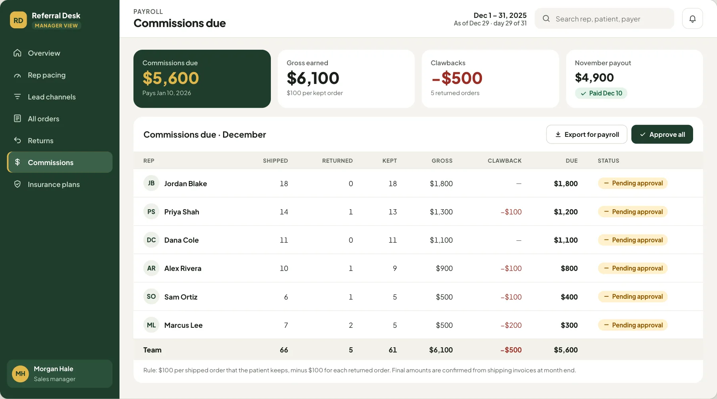Click the AR avatar for Alex Rivera
717x399 pixels.
[151, 268]
